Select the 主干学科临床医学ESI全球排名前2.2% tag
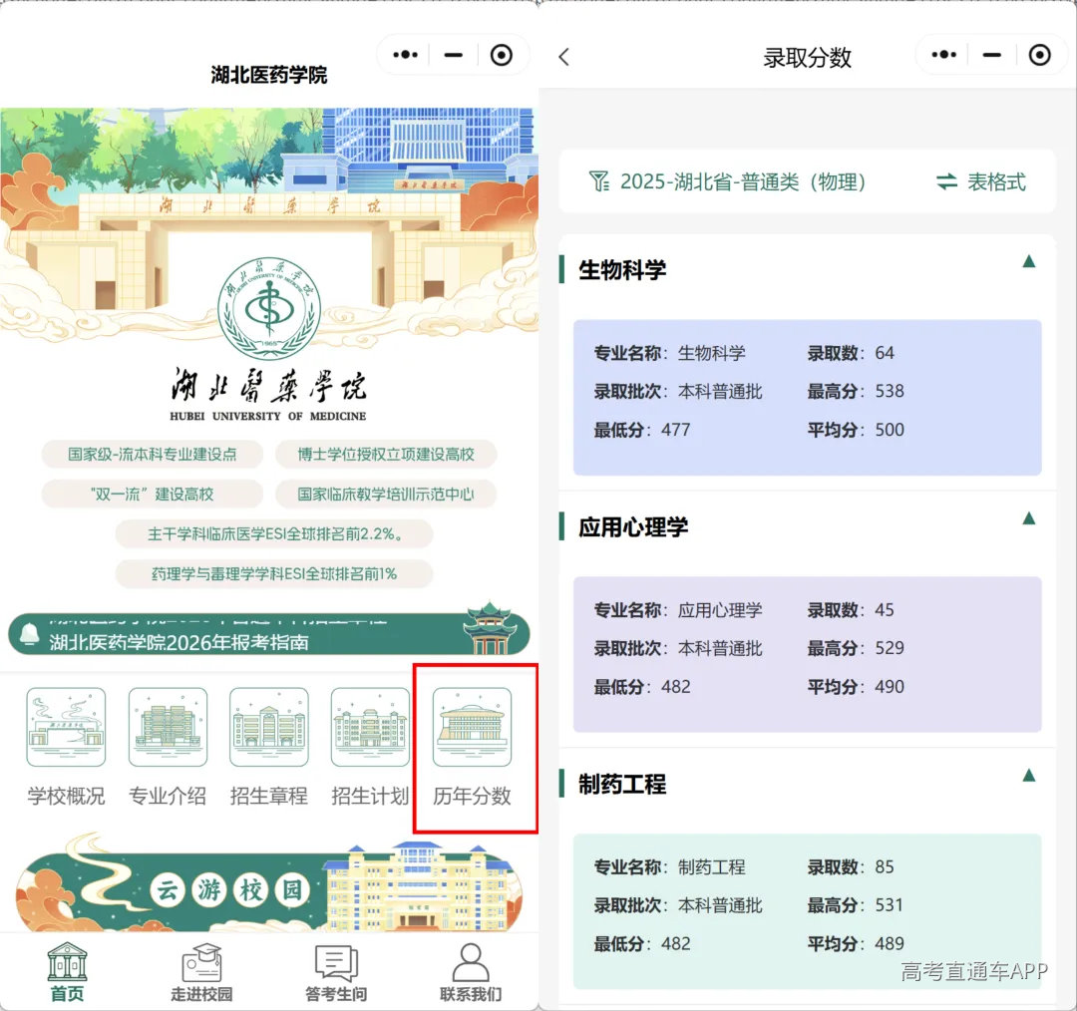This screenshot has width=1077, height=1011. 274,533
